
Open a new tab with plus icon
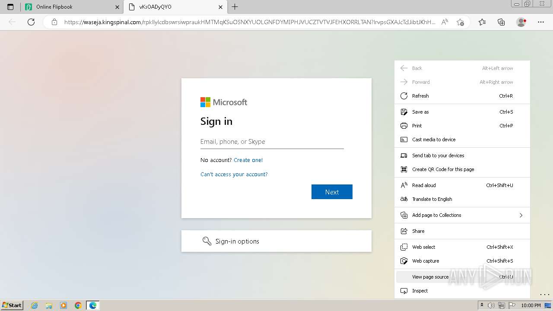[235, 7]
